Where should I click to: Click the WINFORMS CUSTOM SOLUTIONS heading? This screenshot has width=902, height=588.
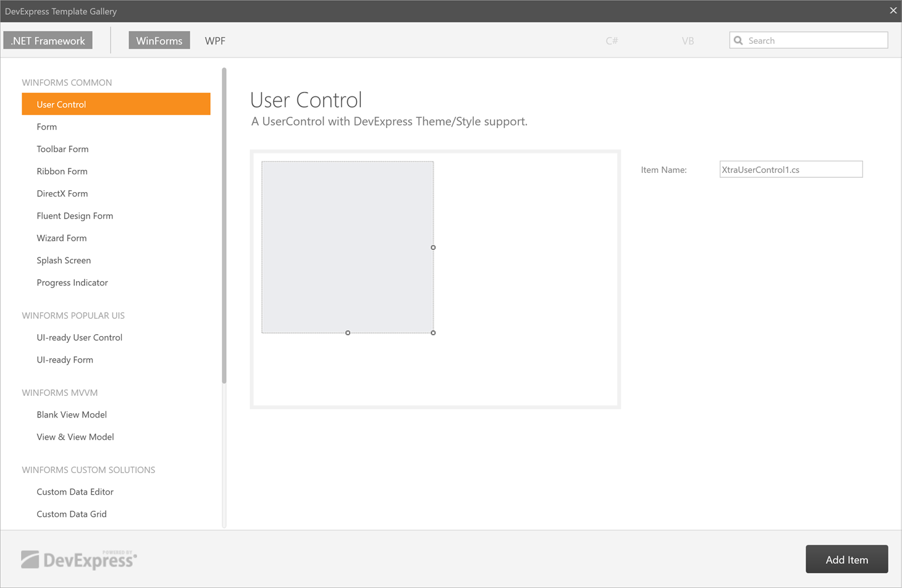88,469
